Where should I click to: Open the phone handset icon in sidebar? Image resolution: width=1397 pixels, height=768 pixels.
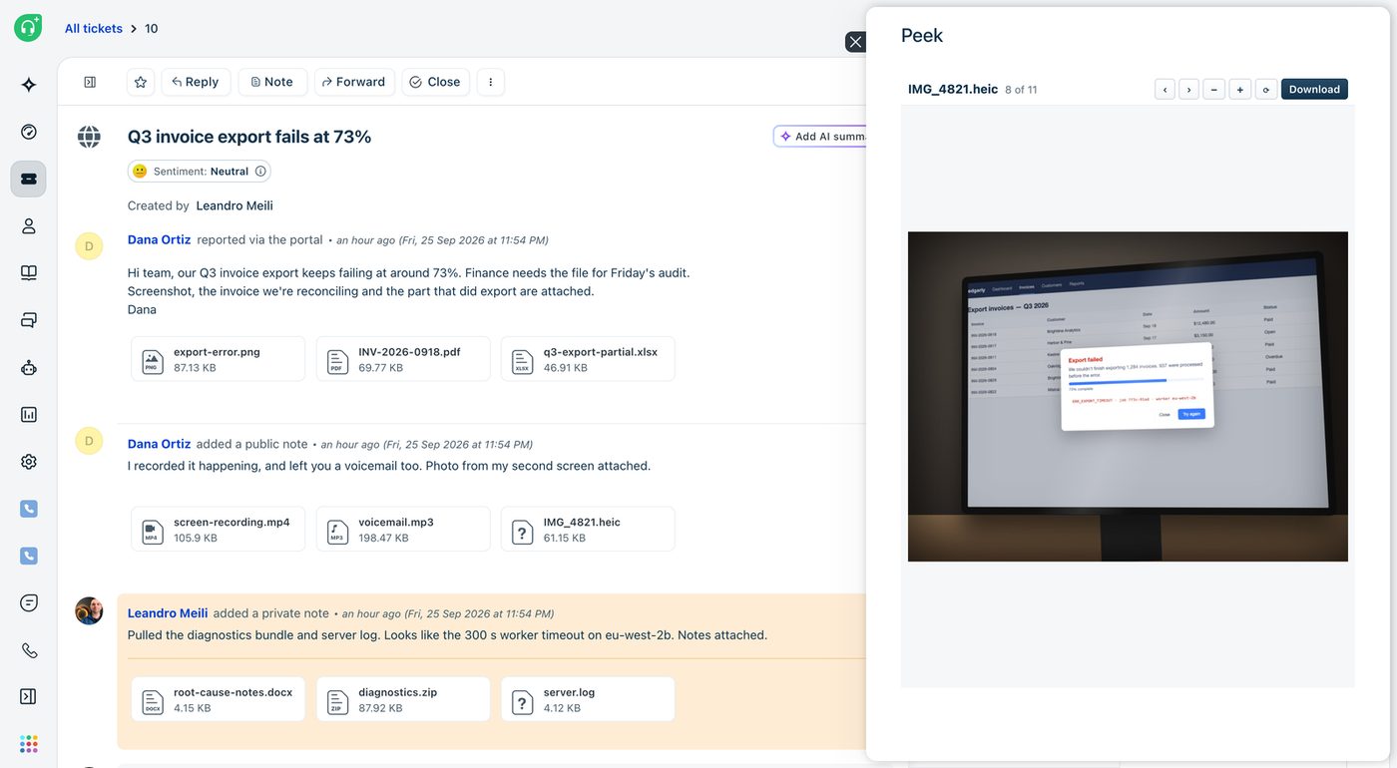29,650
